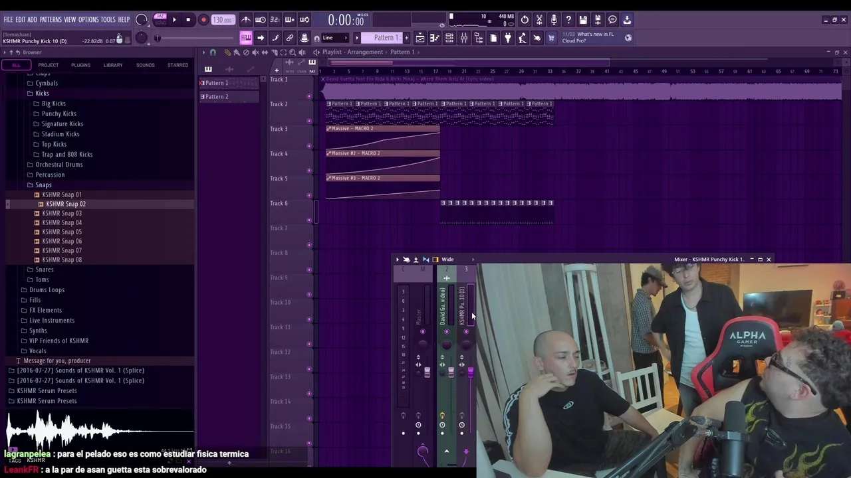851x478 pixels.
Task: Select the playlist Mute tool
Action: (x=255, y=52)
